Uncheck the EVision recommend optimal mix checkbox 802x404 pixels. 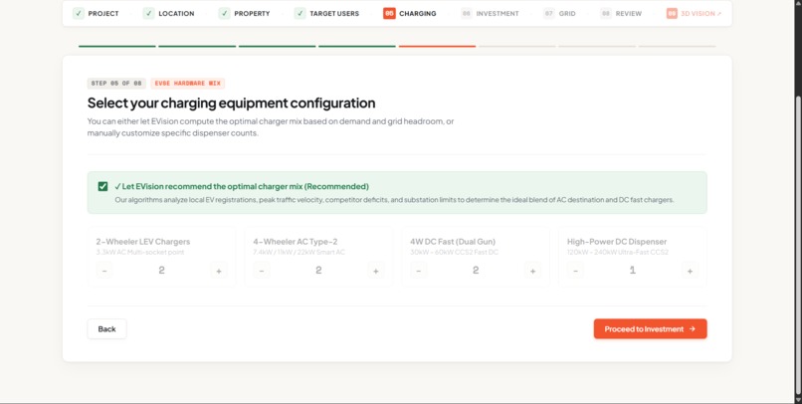tap(102, 186)
